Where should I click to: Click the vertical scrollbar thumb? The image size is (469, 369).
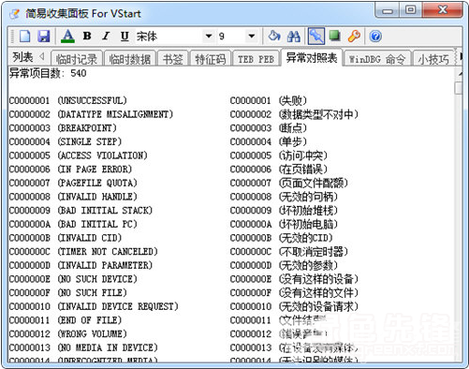tap(459, 88)
